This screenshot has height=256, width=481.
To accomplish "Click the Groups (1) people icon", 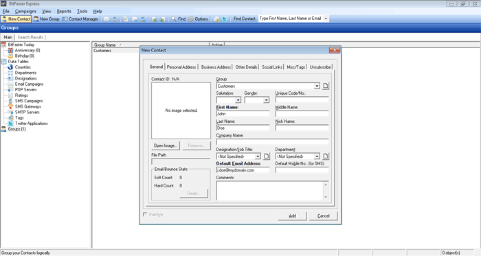I will [3, 129].
